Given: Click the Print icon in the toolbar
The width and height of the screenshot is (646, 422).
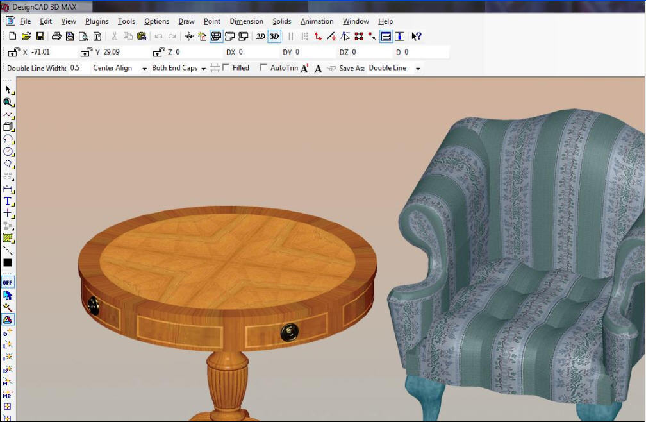Looking at the screenshot, I should (56, 36).
